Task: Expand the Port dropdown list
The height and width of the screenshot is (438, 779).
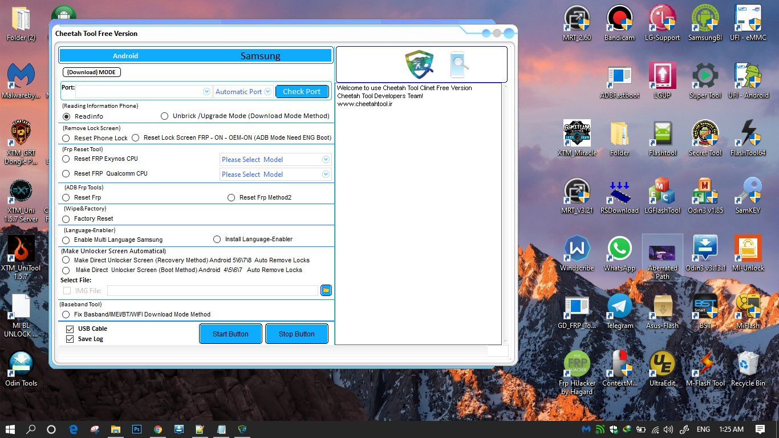Action: click(207, 91)
